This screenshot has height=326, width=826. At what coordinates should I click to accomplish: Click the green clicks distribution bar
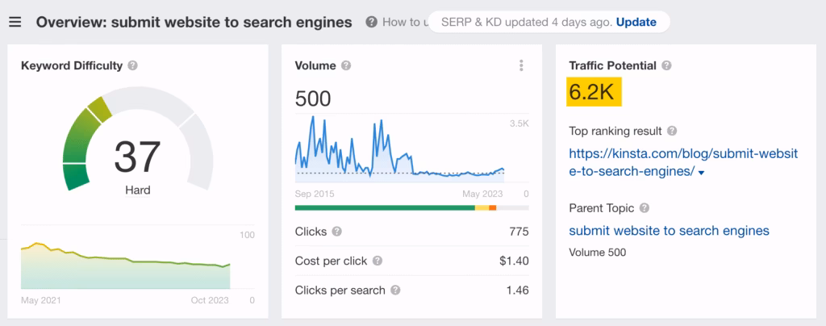[385, 207]
